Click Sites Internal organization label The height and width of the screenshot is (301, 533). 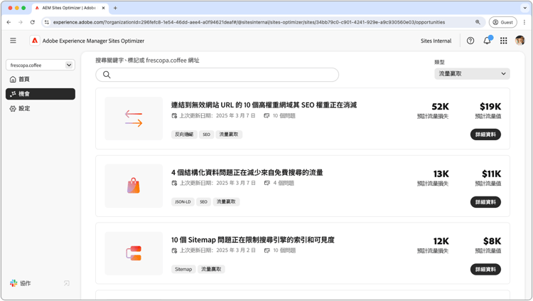tap(436, 41)
